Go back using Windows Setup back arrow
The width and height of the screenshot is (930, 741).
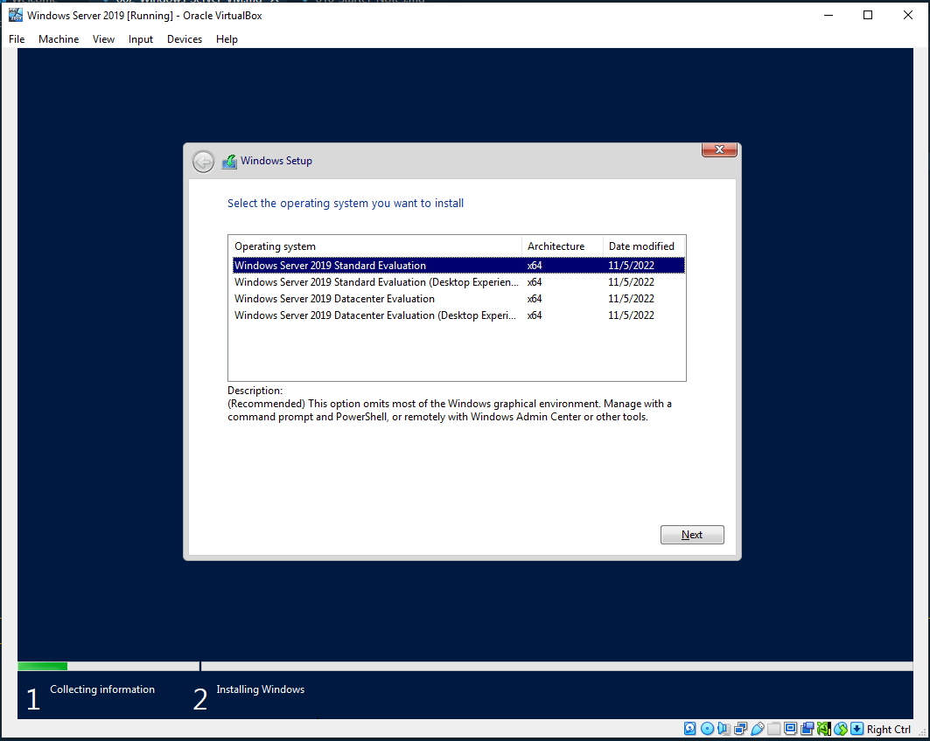(x=204, y=161)
